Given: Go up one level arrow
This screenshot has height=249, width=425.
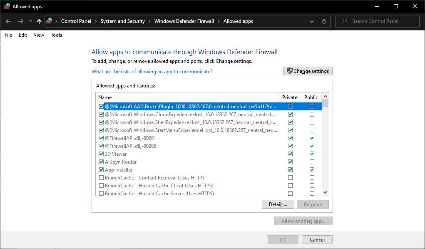Looking at the screenshot, I should [x=39, y=21].
